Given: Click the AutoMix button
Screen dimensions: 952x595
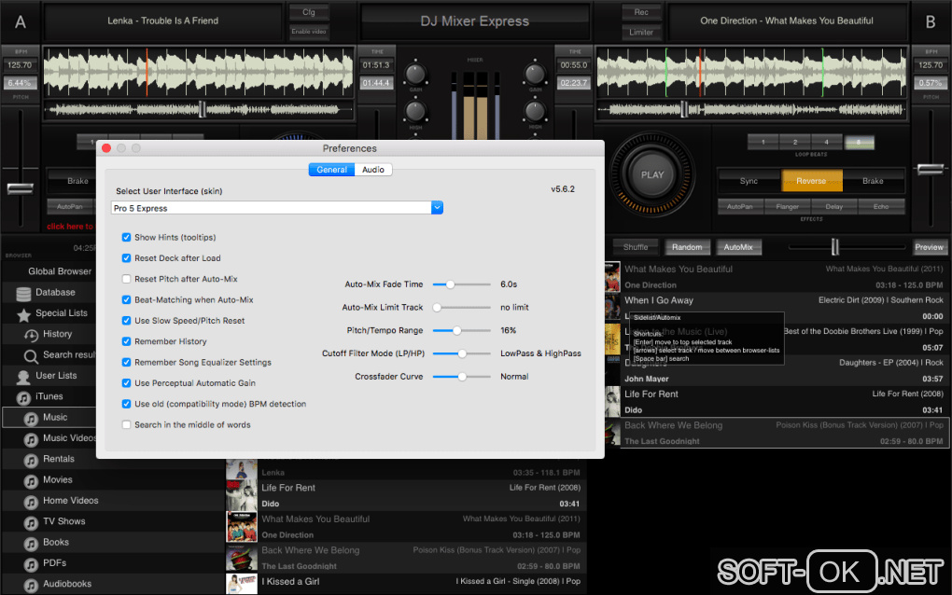Looking at the screenshot, I should click(x=738, y=247).
